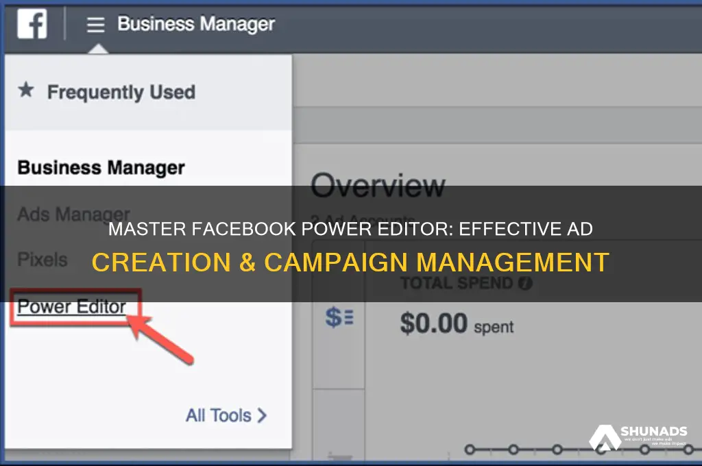Click the Total Spend info icon
702x466 pixels.
tap(526, 283)
